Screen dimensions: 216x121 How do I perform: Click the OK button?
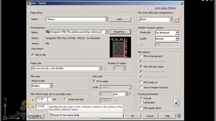132,116
